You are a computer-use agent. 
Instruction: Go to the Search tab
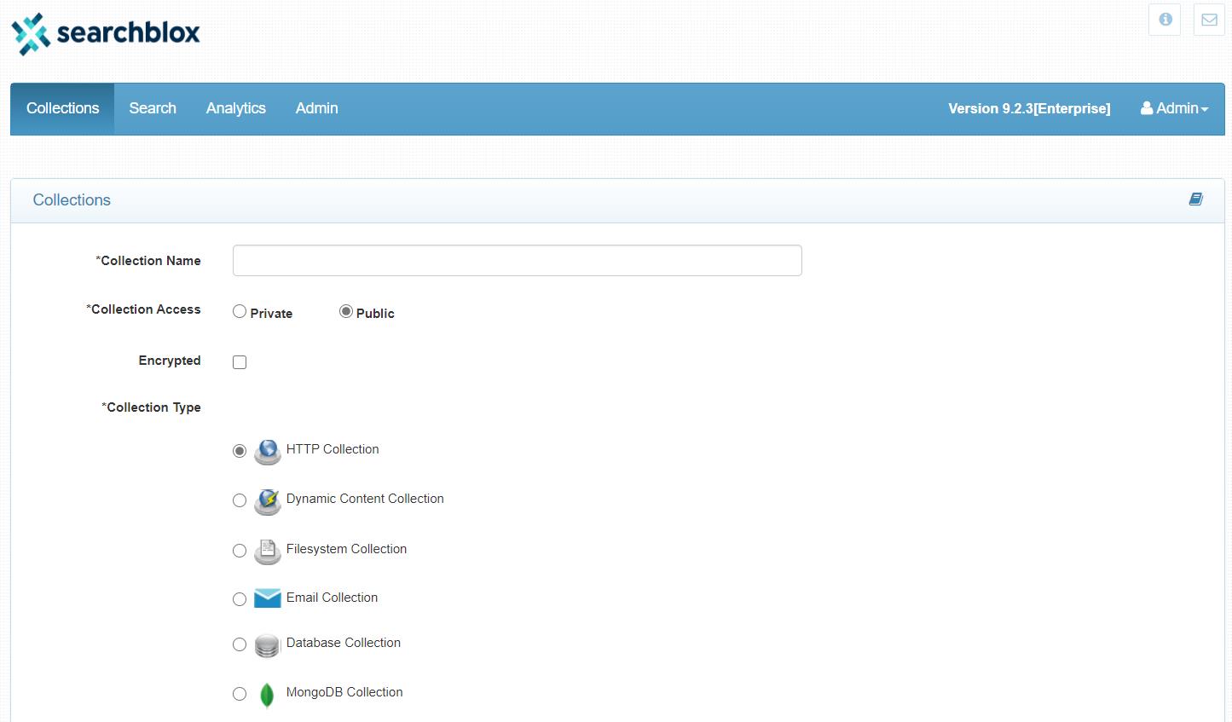pos(153,108)
